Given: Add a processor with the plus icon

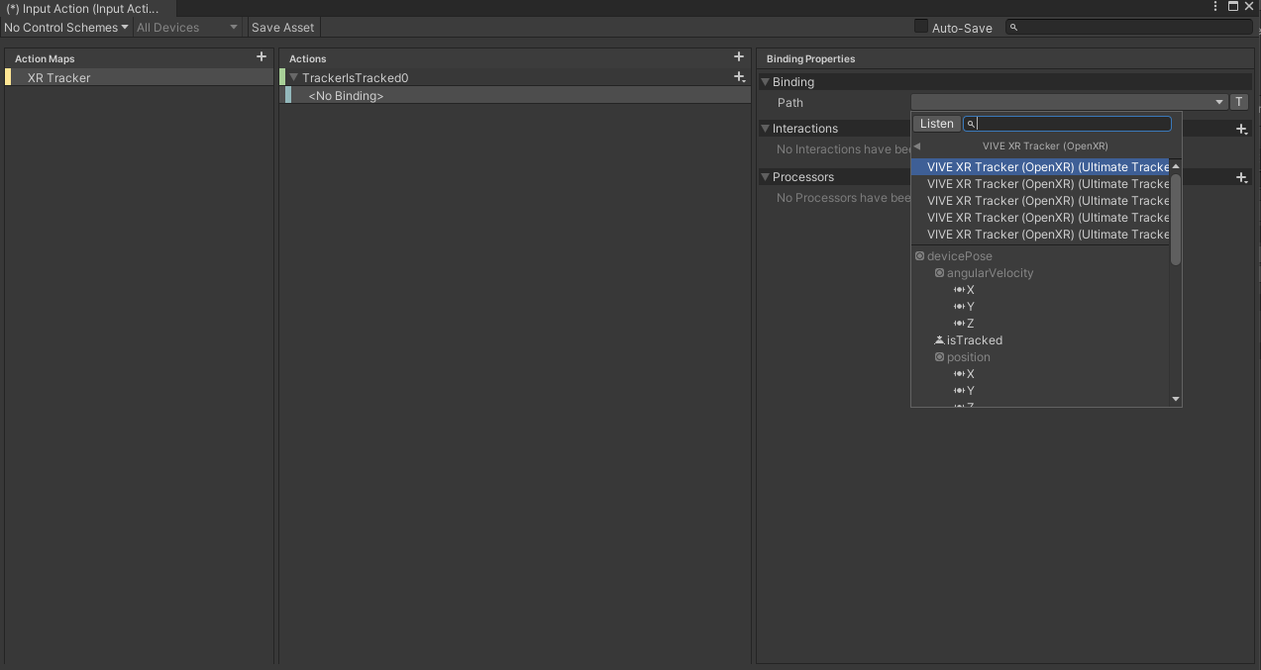Looking at the screenshot, I should coord(1242,177).
